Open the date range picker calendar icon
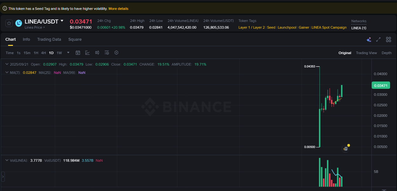Screen dimensions: 397x191 pos(78,53)
